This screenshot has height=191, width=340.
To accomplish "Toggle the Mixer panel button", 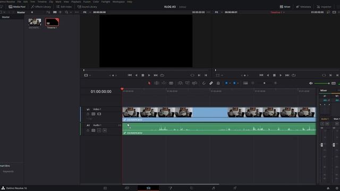I will tap(285, 7).
